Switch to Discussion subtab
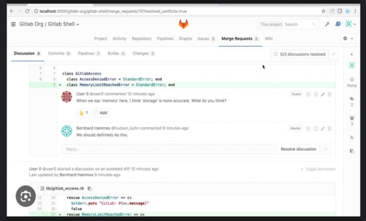Viewport: 366px width, 221px height. (x=27, y=54)
